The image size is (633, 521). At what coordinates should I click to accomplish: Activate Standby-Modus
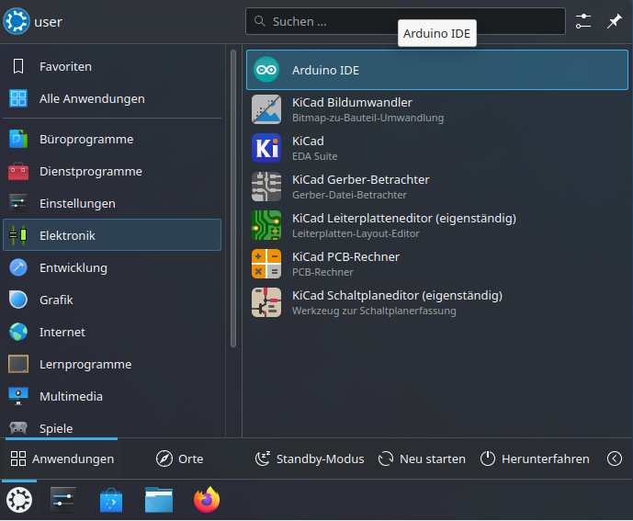coord(310,459)
